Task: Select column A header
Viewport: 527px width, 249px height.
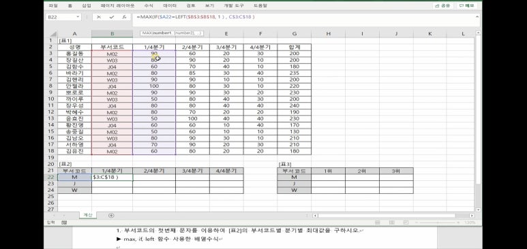Action: coord(74,34)
